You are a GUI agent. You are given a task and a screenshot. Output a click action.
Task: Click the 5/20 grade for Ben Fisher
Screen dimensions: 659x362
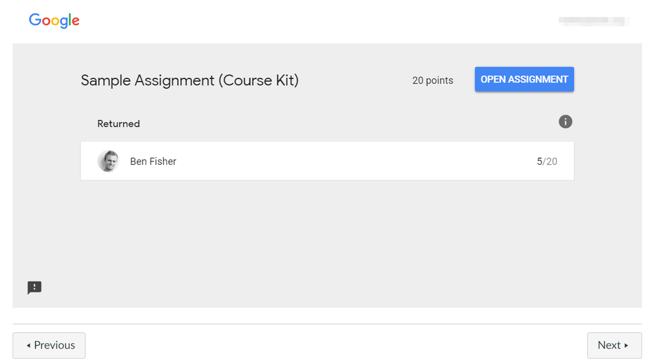coord(547,162)
